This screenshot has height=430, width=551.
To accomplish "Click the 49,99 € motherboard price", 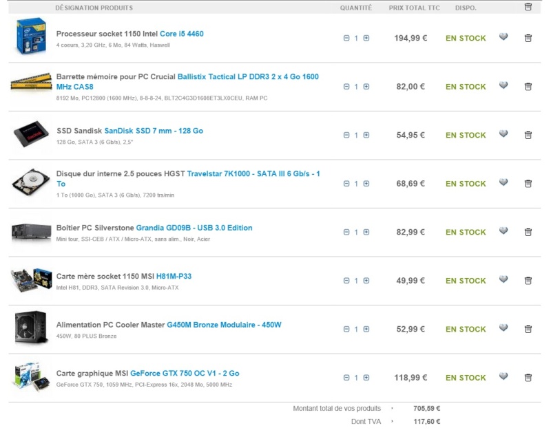I will 410,281.
